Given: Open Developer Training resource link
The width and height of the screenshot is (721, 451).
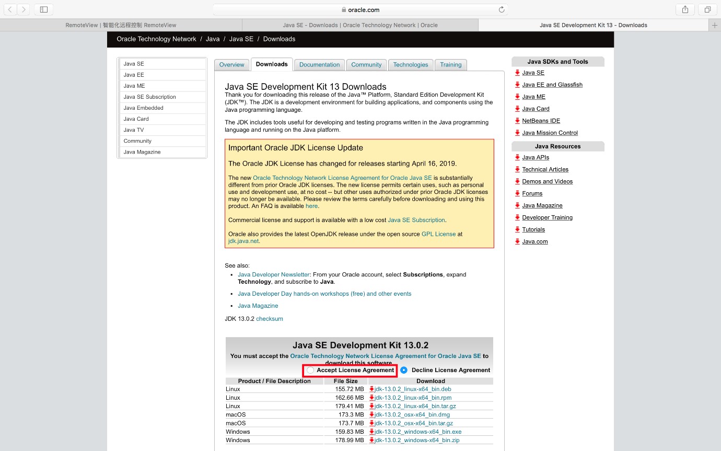Looking at the screenshot, I should 547,217.
